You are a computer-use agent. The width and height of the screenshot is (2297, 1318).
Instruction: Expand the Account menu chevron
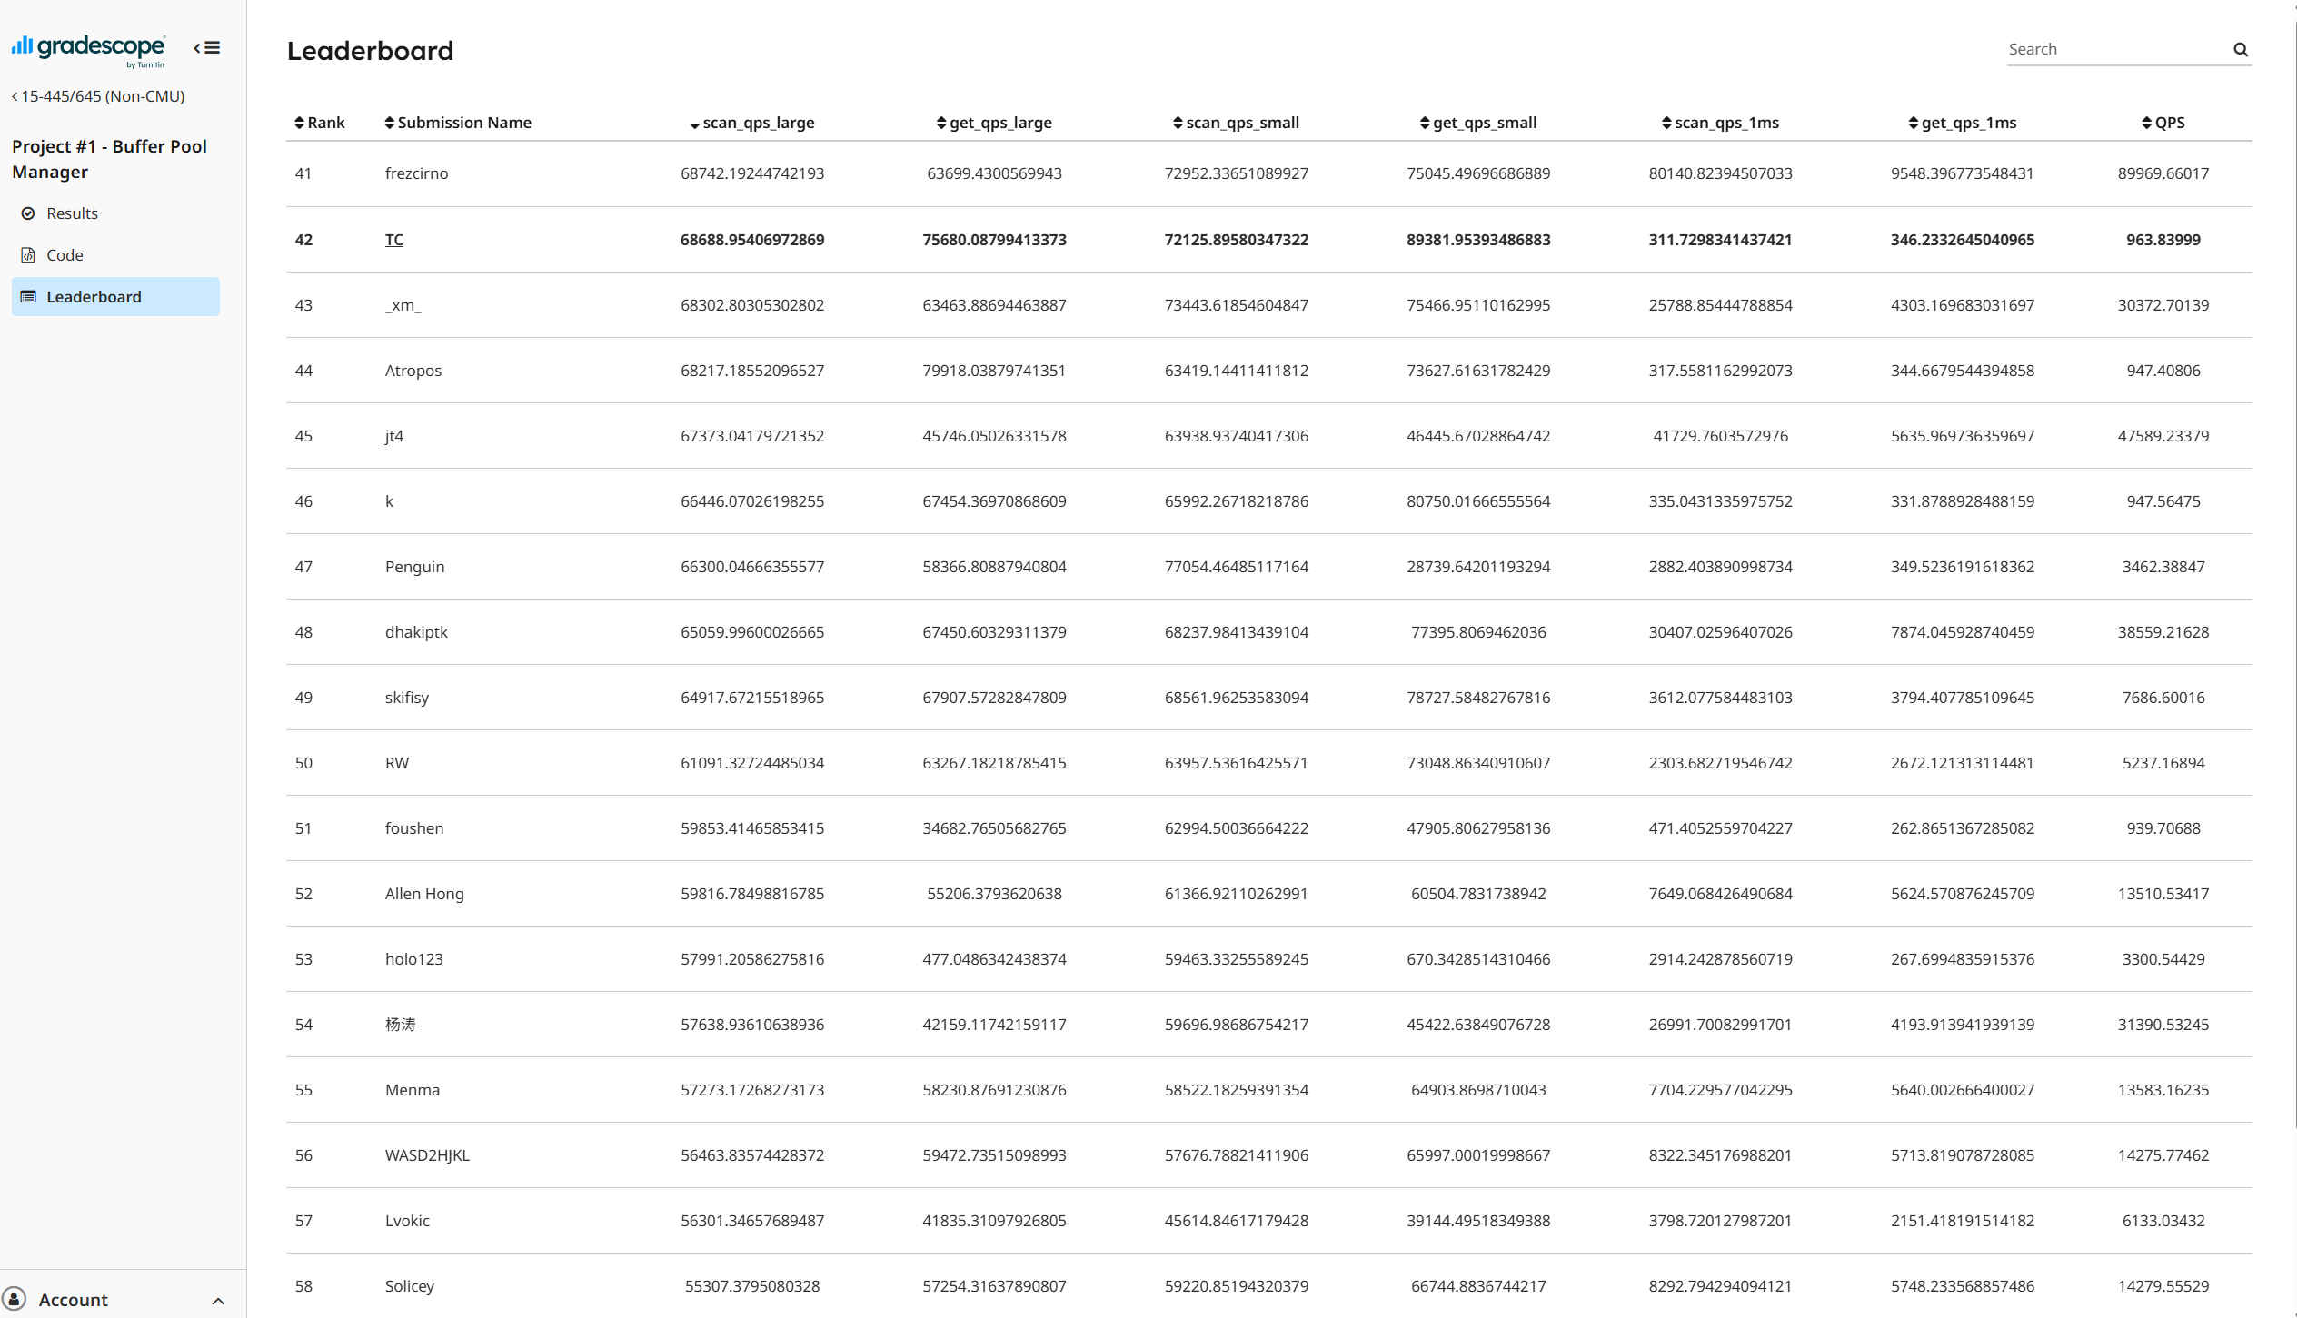point(218,1301)
